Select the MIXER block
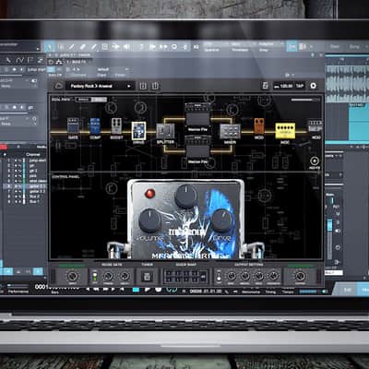369x369 pixels. pyautogui.click(x=230, y=131)
